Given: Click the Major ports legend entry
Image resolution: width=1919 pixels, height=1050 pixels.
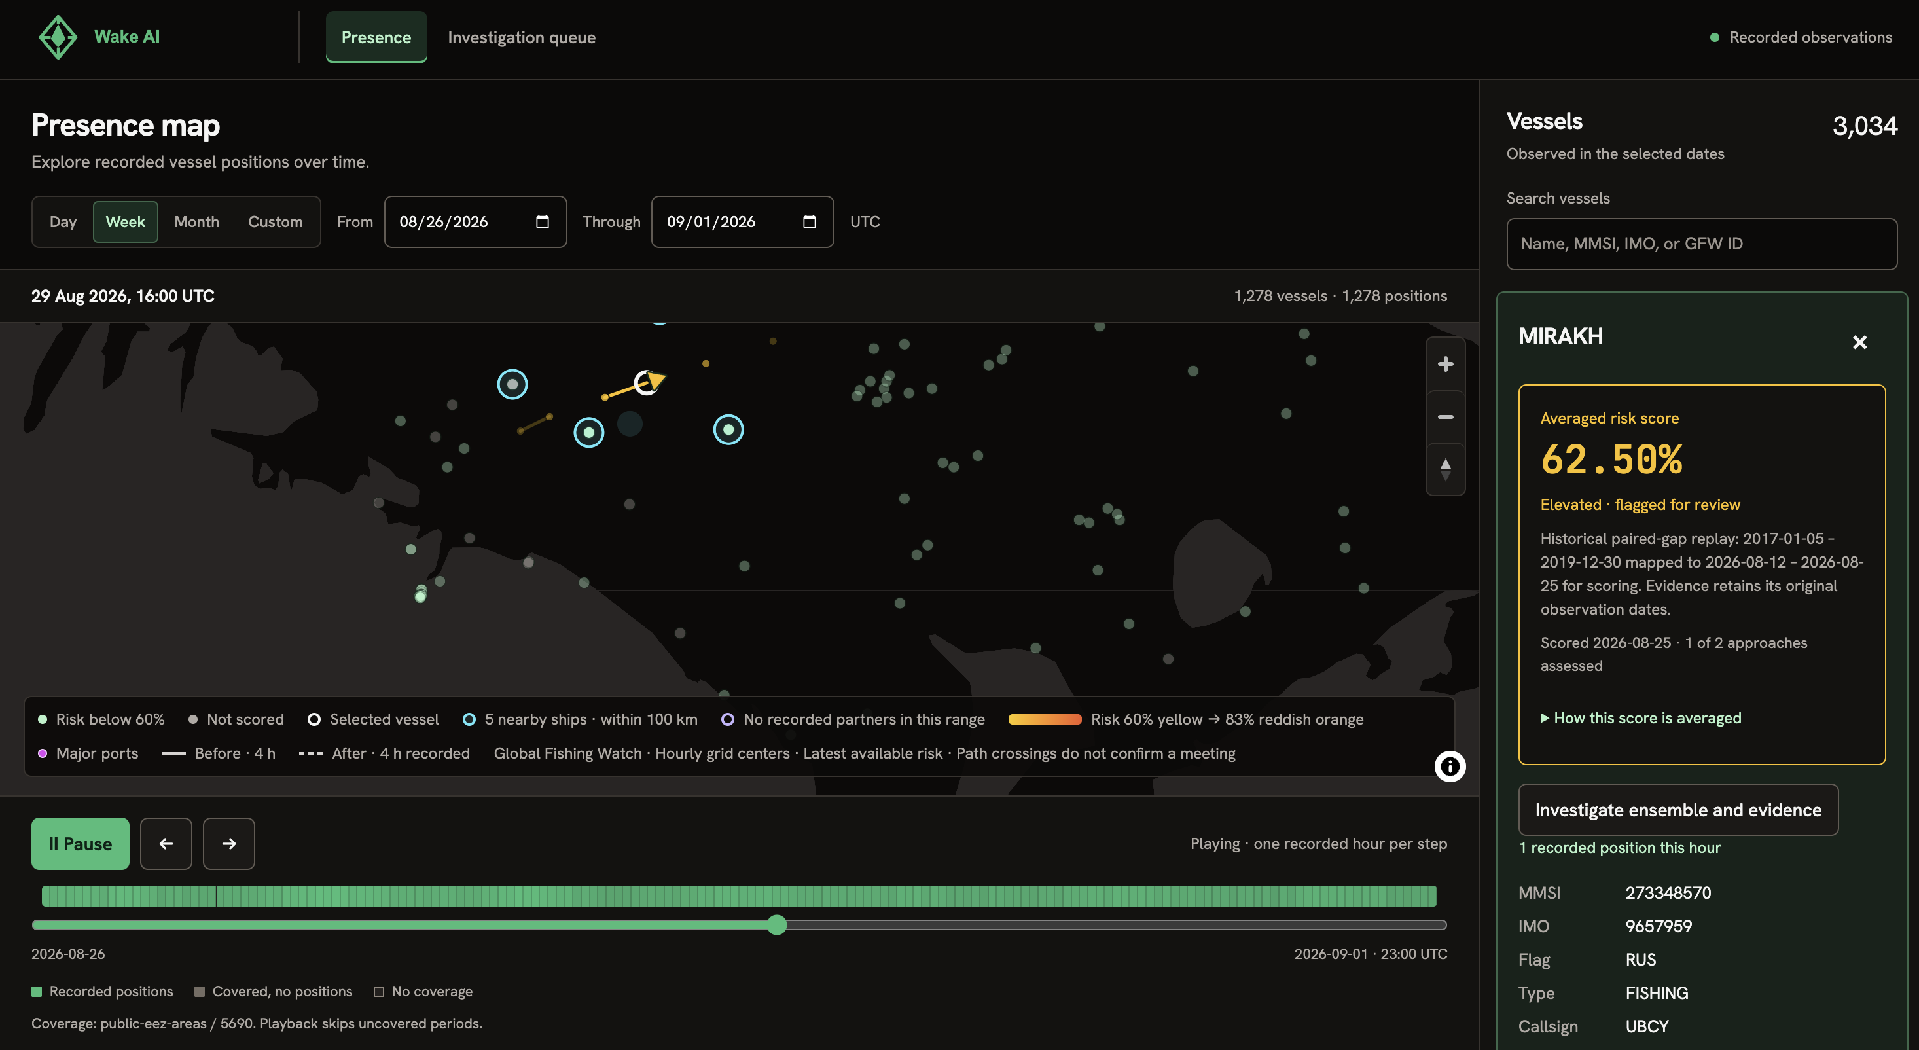Looking at the screenshot, I should click(x=88, y=753).
